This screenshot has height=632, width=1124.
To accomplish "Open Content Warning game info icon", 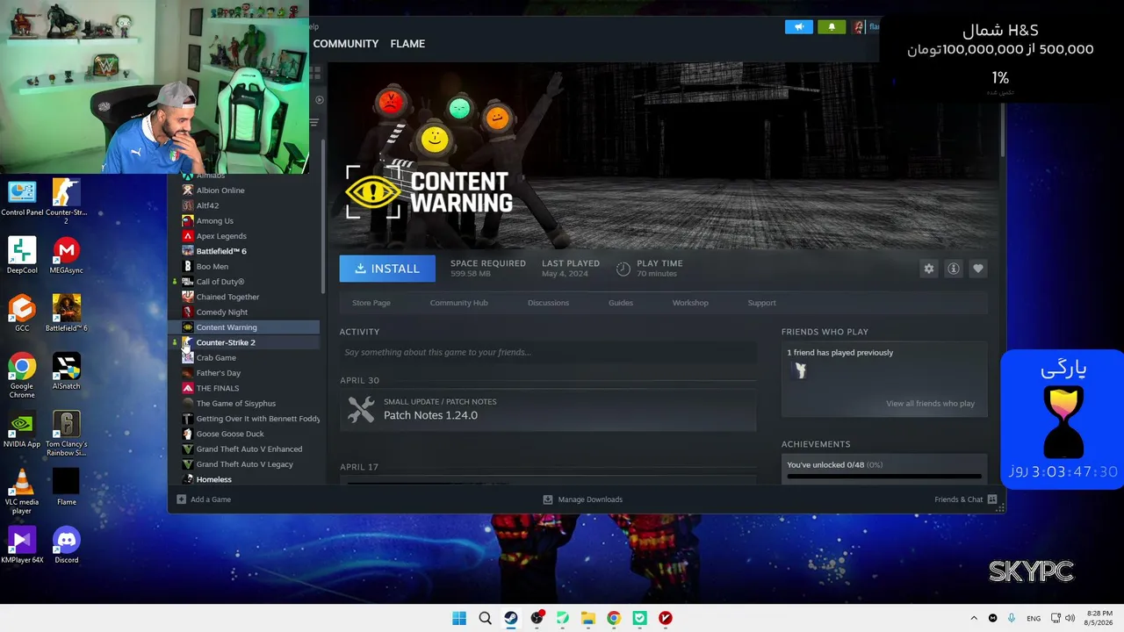I will 954,269.
